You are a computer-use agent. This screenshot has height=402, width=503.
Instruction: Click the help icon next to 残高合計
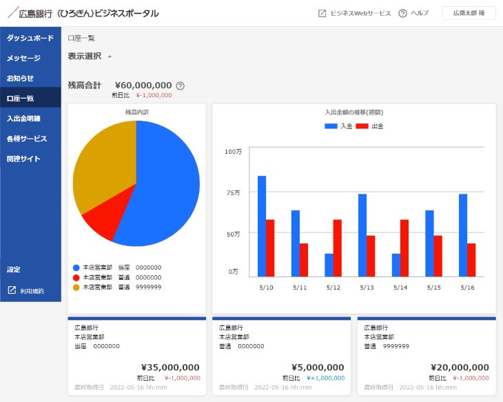point(181,86)
